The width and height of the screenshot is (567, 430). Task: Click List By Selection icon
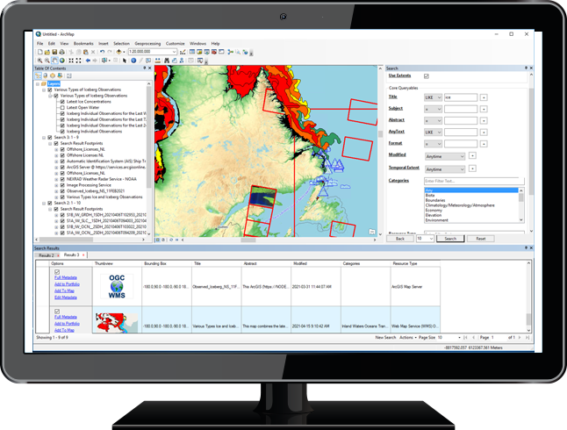tap(60, 76)
